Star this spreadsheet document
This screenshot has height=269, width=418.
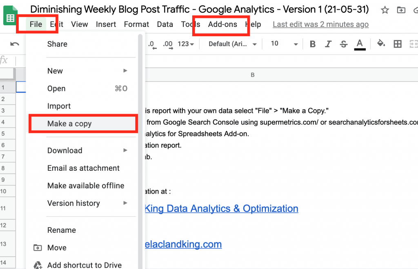coord(385,10)
